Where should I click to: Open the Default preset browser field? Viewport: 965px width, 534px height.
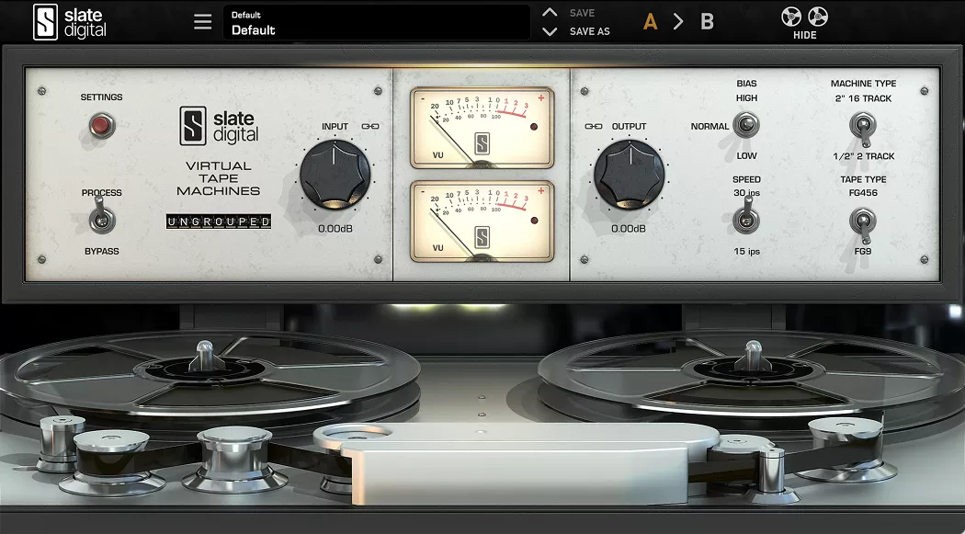pos(377,20)
